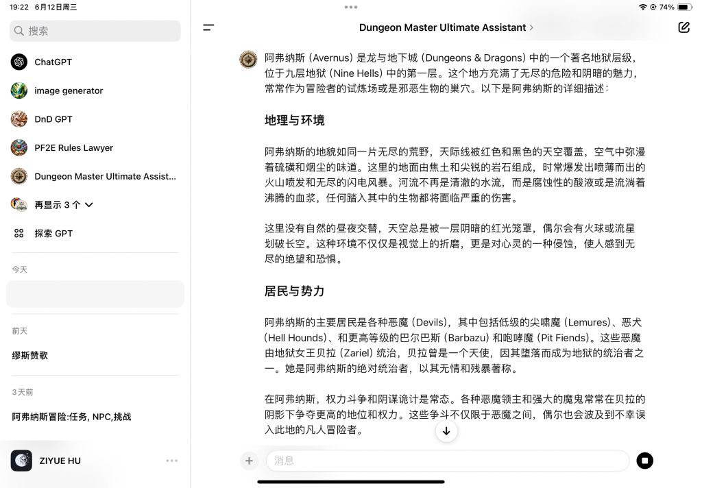The height and width of the screenshot is (488, 702).
Task: Open the ChatGPT logo icon in sidebar
Action: click(x=19, y=62)
